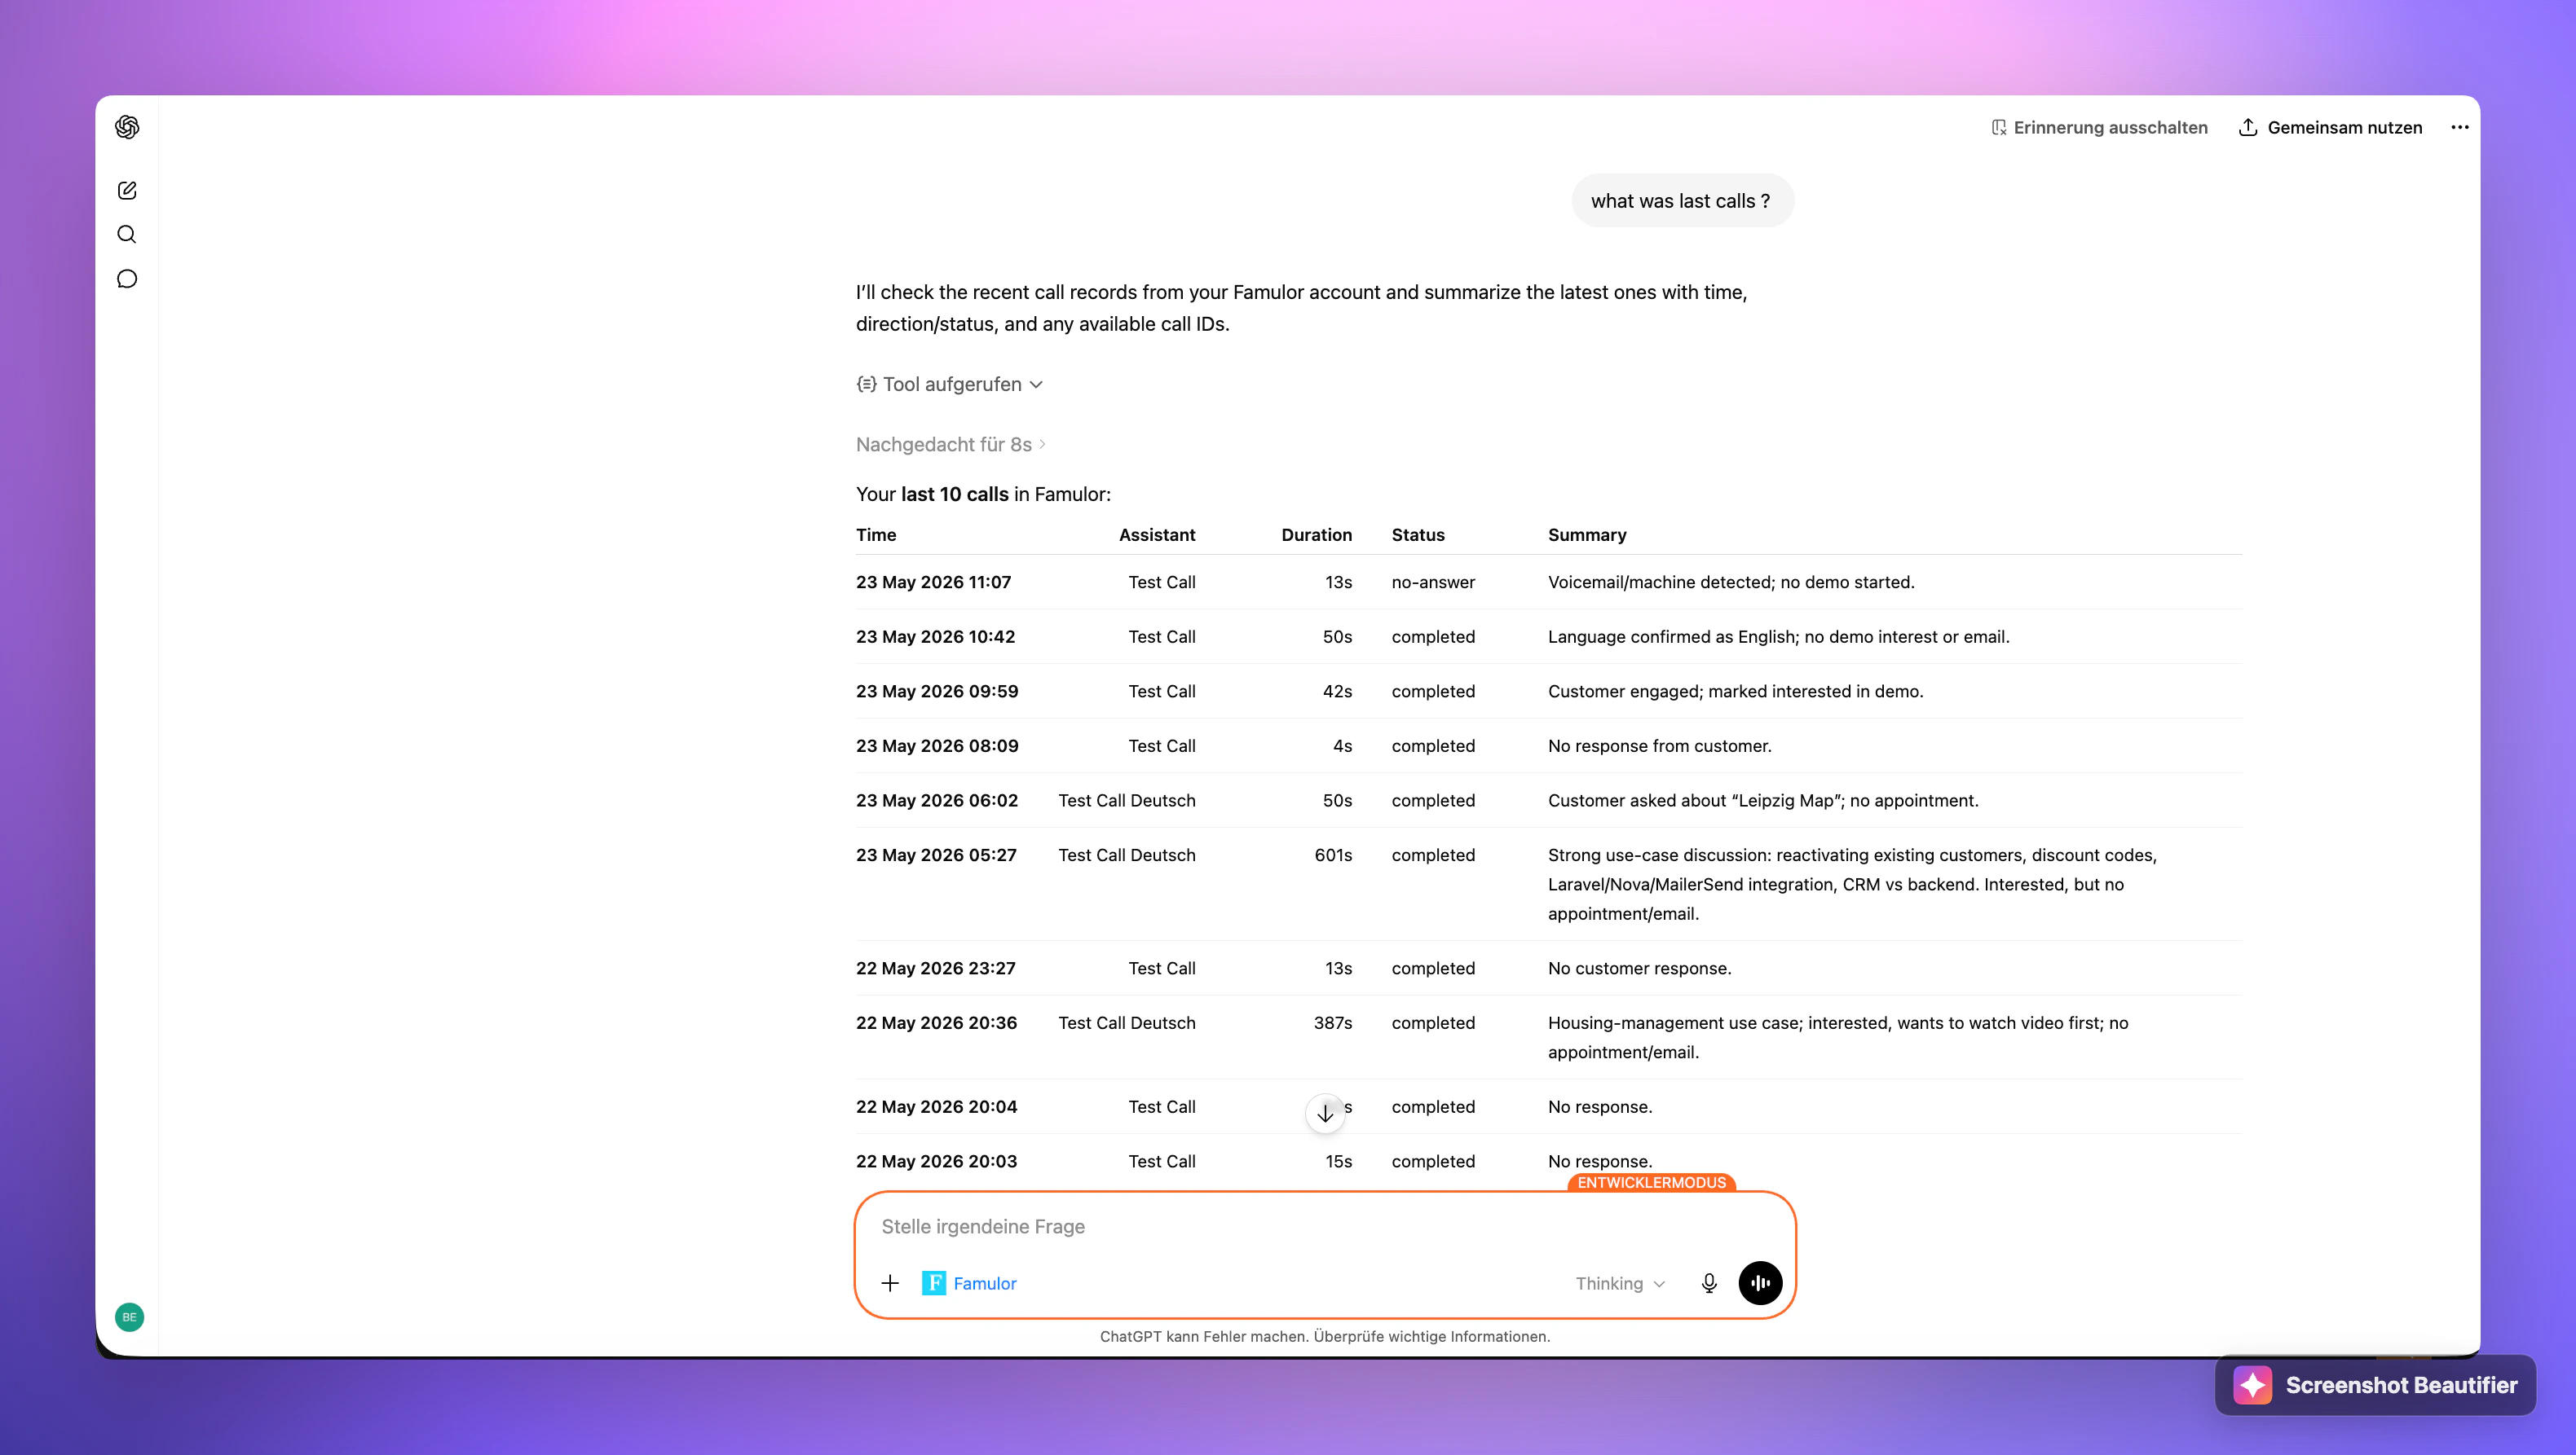Open the BE user profile avatar
The image size is (2576, 1455).
point(129,1317)
